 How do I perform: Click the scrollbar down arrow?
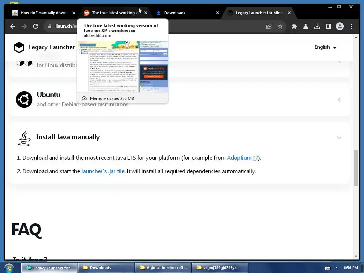point(356,256)
